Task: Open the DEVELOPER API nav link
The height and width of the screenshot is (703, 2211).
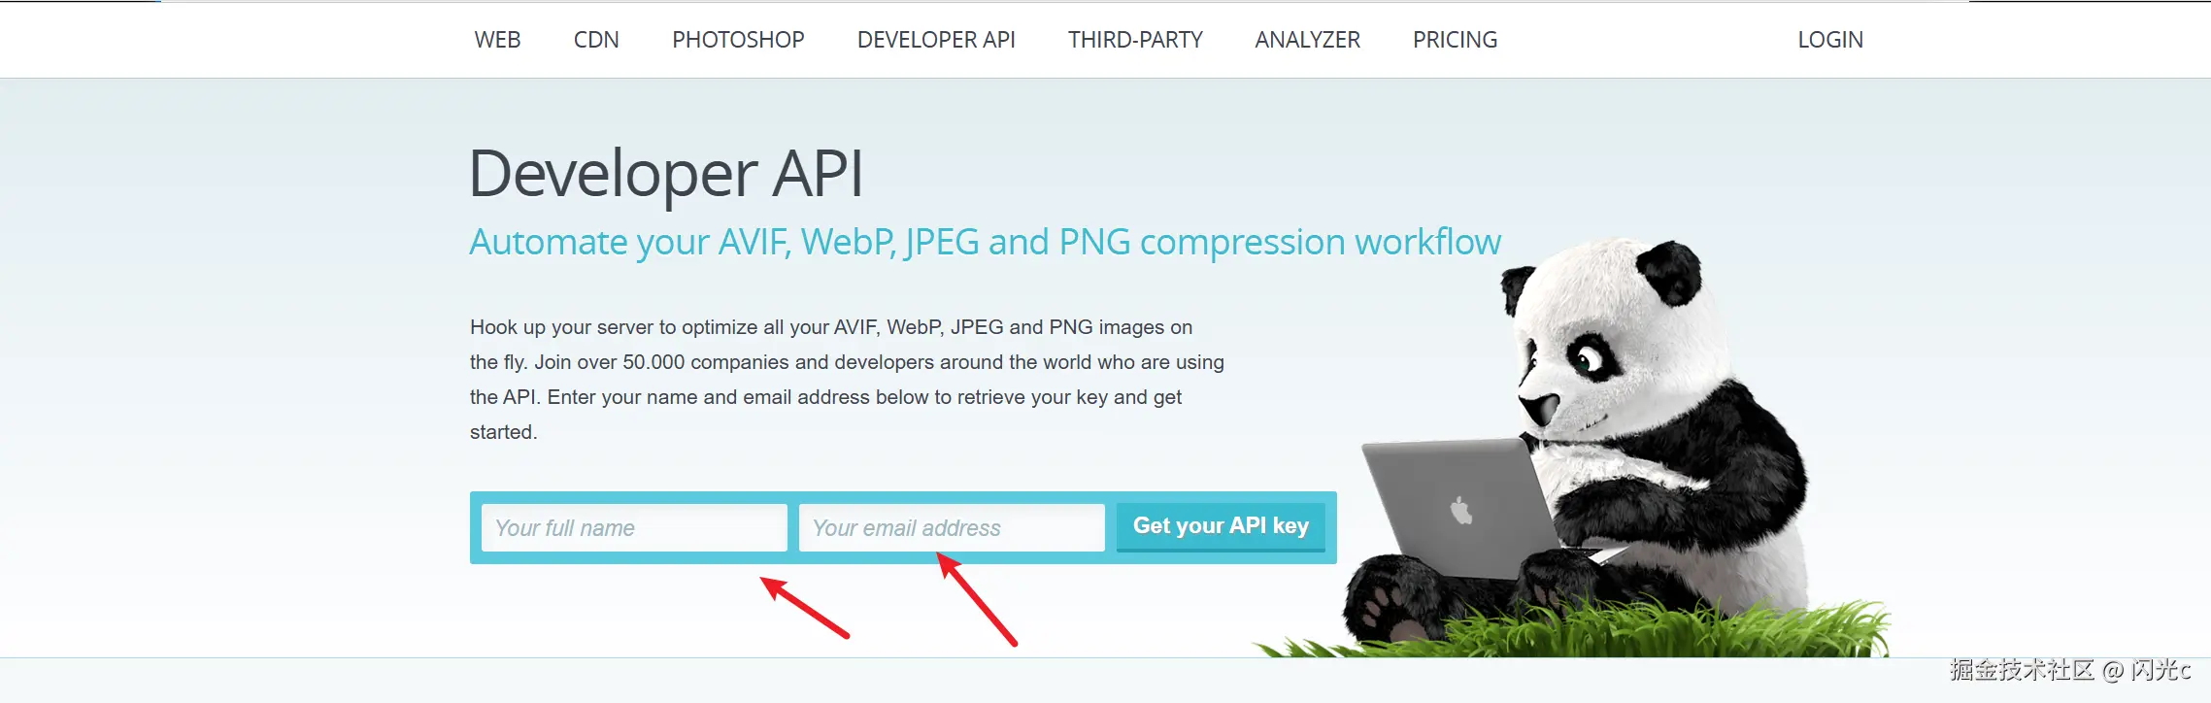Action: pyautogui.click(x=936, y=40)
